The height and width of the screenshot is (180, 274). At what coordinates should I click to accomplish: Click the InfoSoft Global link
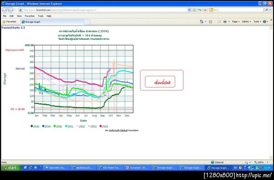pyautogui.click(x=118, y=130)
